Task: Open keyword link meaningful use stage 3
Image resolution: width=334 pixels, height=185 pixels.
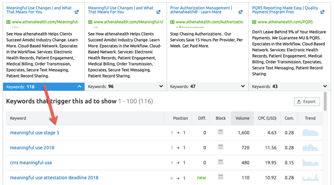Action: (x=34, y=132)
